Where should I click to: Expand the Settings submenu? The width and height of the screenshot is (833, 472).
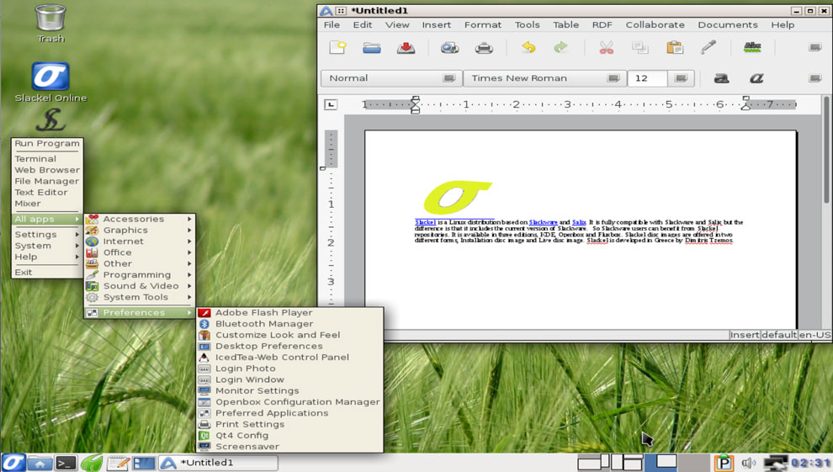[x=47, y=234]
